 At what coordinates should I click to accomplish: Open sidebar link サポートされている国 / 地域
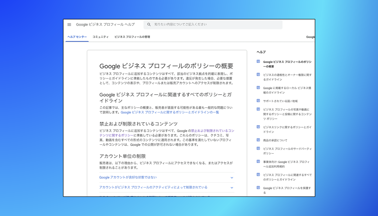(x=280, y=101)
